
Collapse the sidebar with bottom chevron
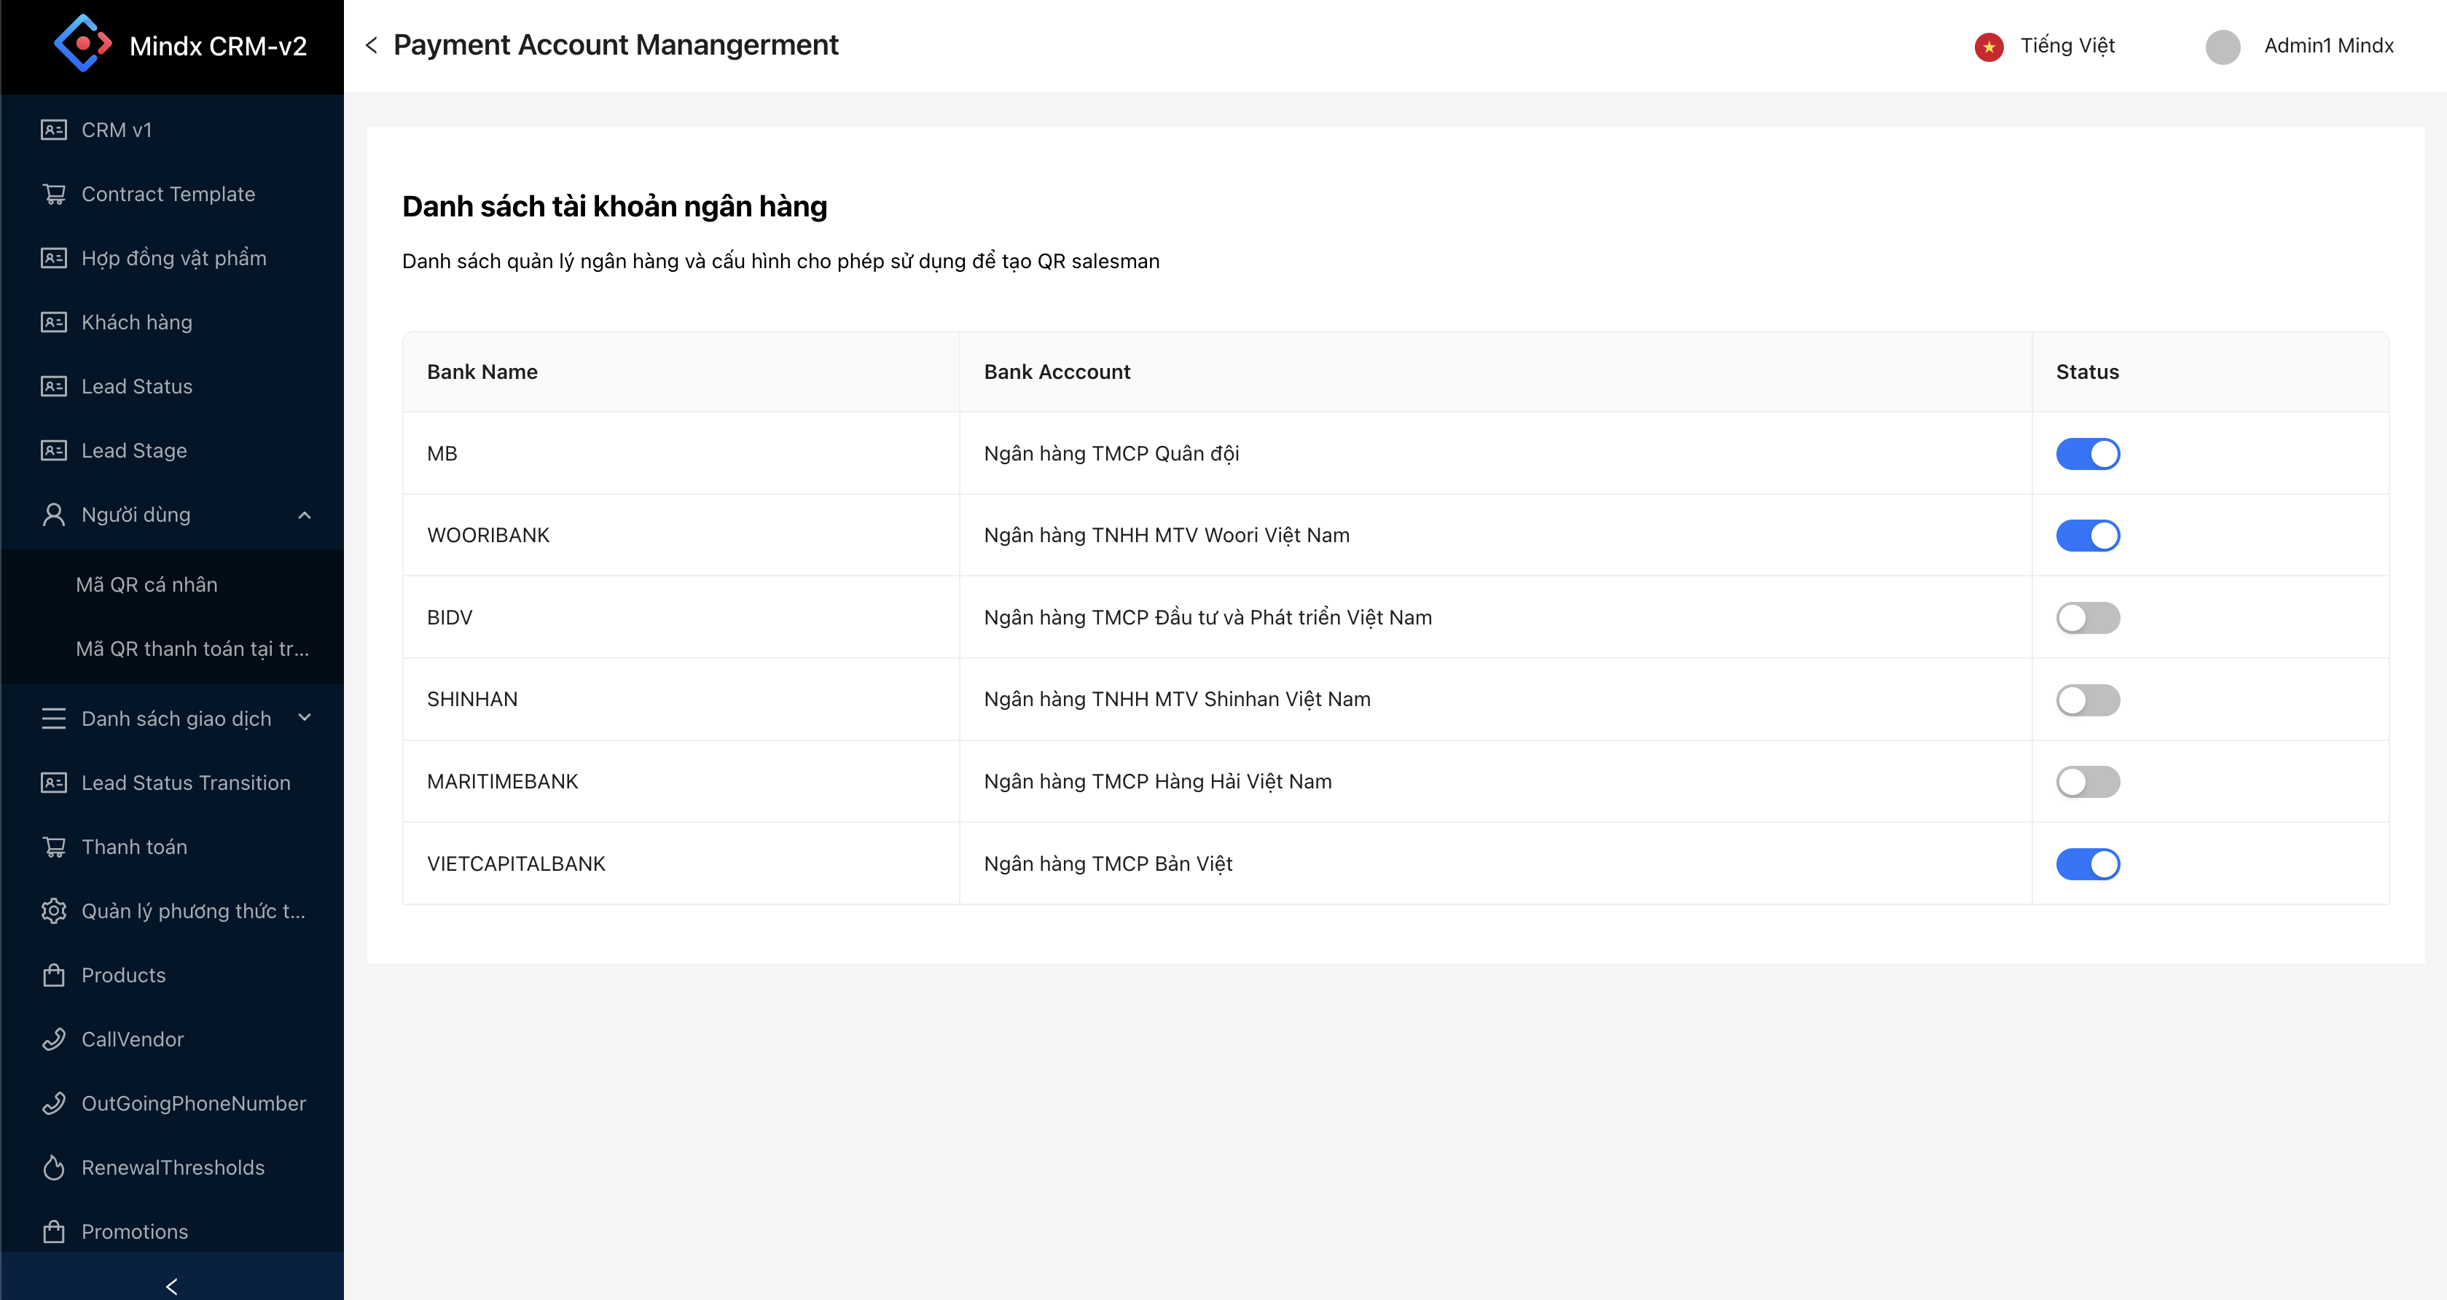coord(171,1285)
